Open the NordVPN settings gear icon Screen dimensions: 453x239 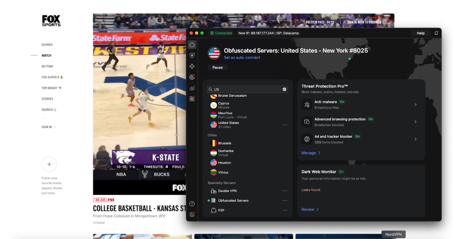tap(192, 214)
